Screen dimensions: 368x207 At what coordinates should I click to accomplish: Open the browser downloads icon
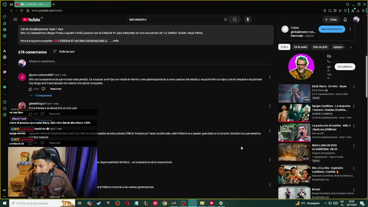358,11
